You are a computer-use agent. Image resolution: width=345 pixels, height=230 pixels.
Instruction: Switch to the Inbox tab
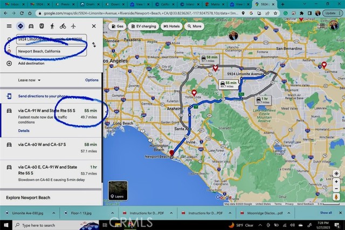click(15, 4)
